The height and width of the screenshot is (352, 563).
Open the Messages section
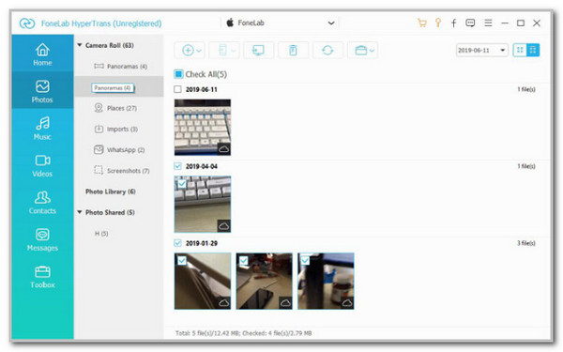[42, 239]
